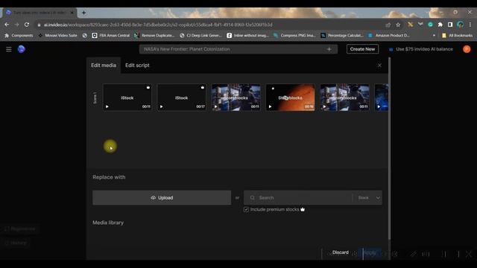
Task: Click the Create New button
Action: point(362,49)
